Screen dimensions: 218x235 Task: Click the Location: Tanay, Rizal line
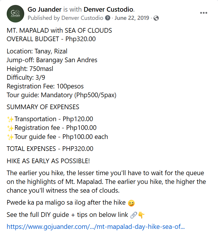pyautogui.click(x=37, y=51)
